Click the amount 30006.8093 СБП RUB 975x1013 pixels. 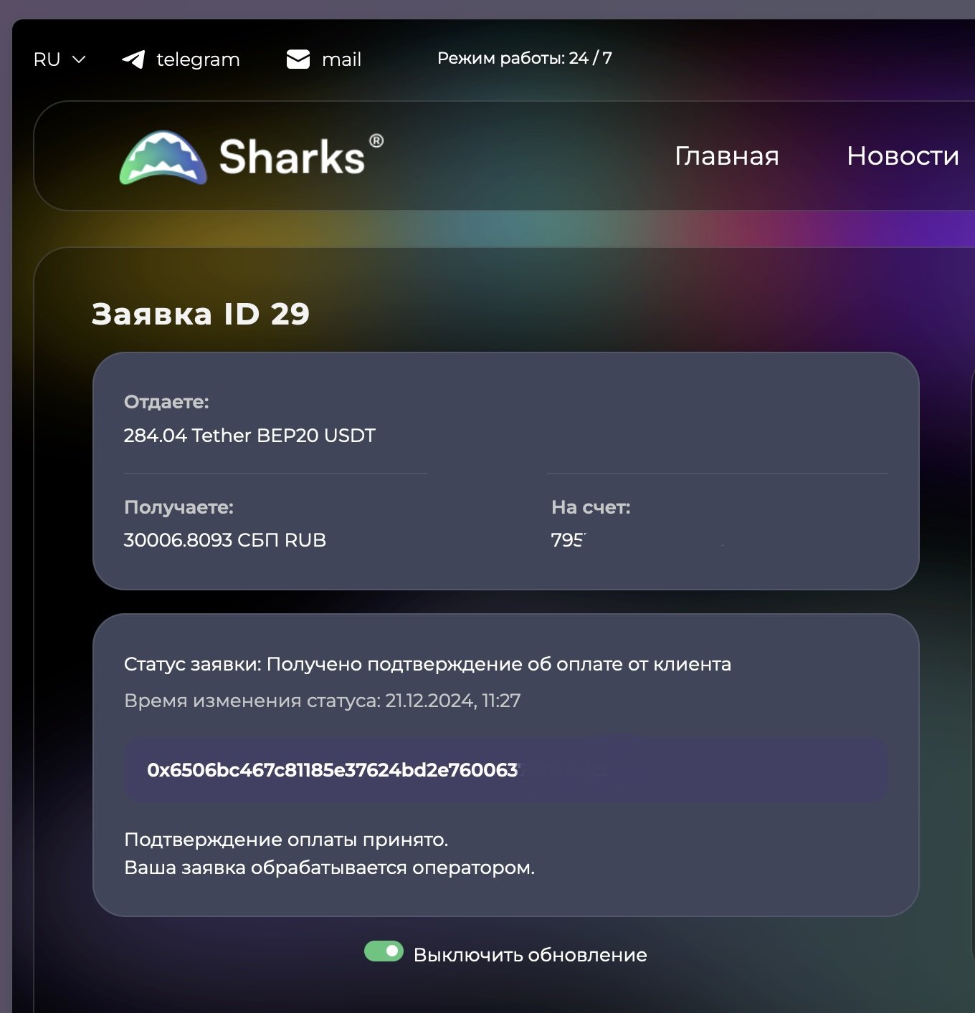(x=225, y=540)
